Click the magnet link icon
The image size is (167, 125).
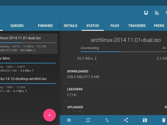(146, 13)
